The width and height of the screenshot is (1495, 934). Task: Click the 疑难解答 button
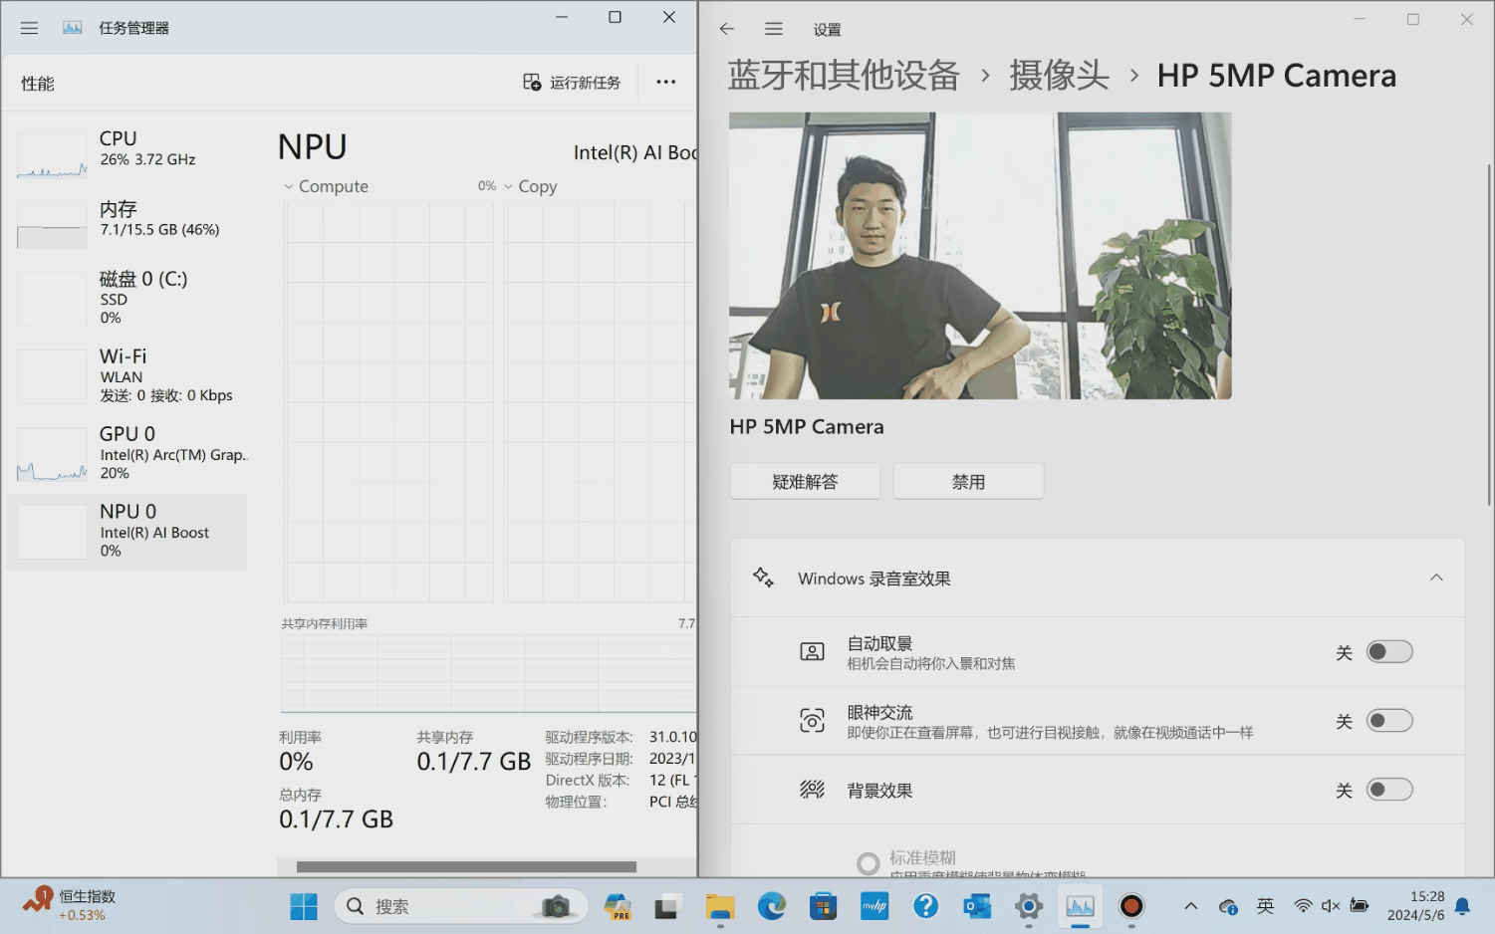pyautogui.click(x=805, y=482)
